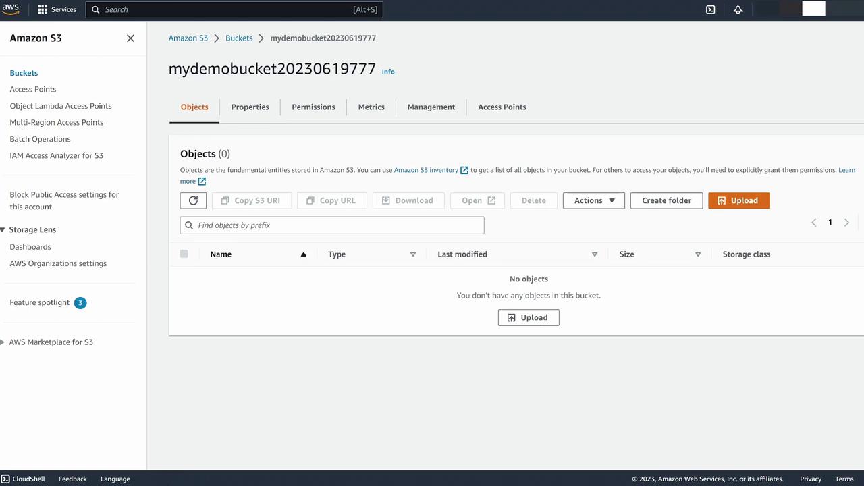This screenshot has width=864, height=486.
Task: Open the Privacy link
Action: point(811,479)
